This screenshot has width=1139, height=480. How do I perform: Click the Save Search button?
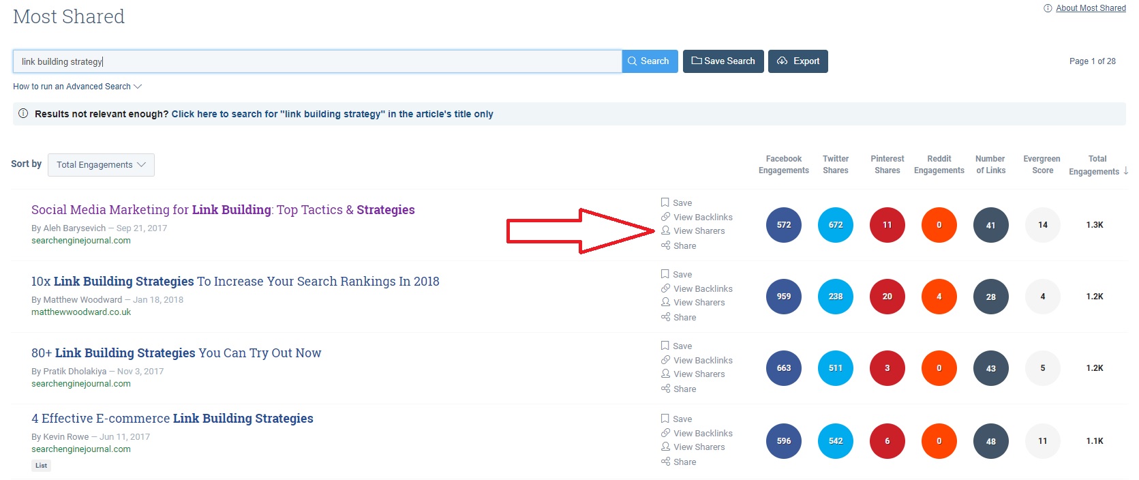click(x=723, y=61)
